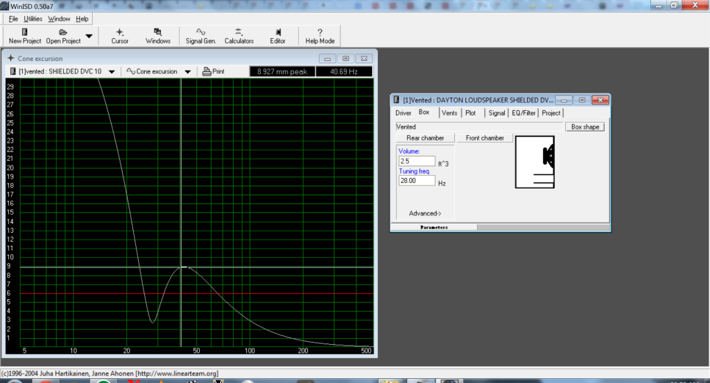Click the 40.69 Hz readout
The image size is (710, 383).
(344, 71)
